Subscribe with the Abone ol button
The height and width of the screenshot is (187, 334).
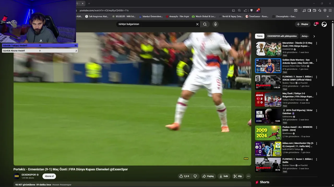click(49, 176)
